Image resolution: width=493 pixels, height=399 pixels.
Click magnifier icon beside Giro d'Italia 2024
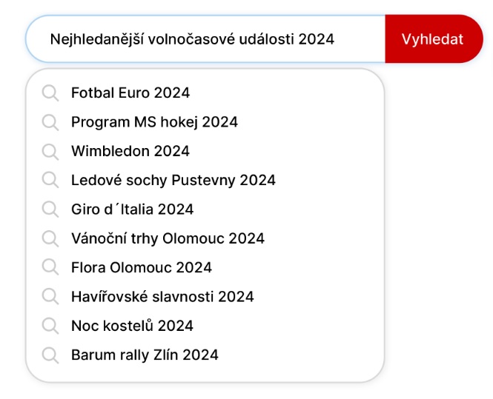(50, 209)
